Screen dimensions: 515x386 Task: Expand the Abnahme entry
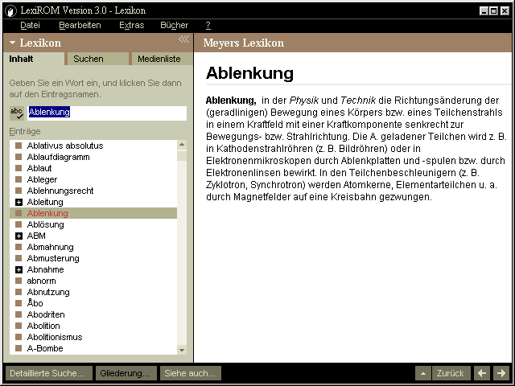click(x=19, y=270)
